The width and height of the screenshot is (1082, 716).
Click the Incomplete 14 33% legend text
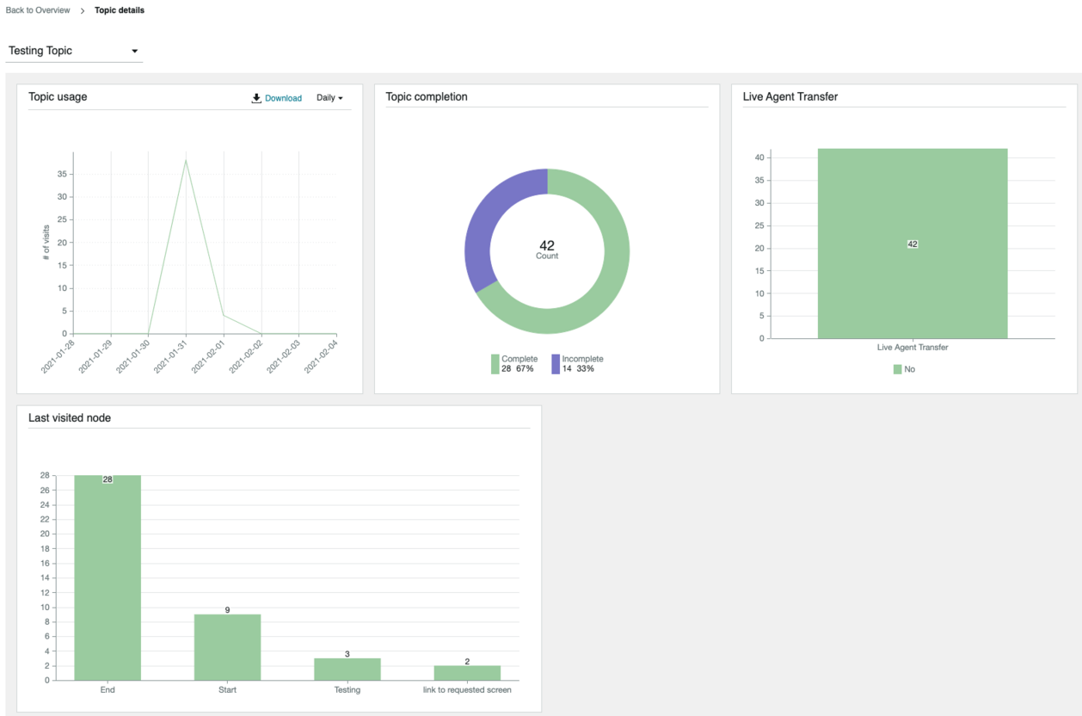pos(582,364)
